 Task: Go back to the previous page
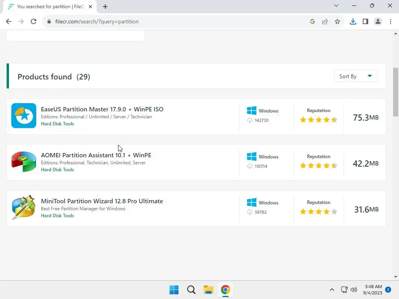[x=9, y=22]
